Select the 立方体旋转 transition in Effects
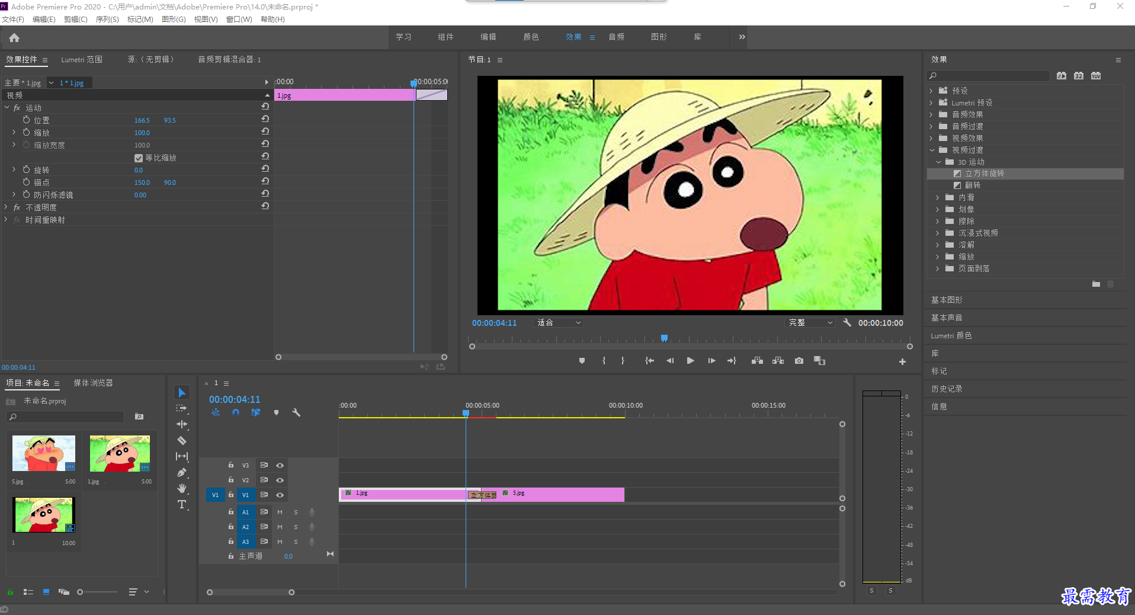The width and height of the screenshot is (1135, 615). 984,174
